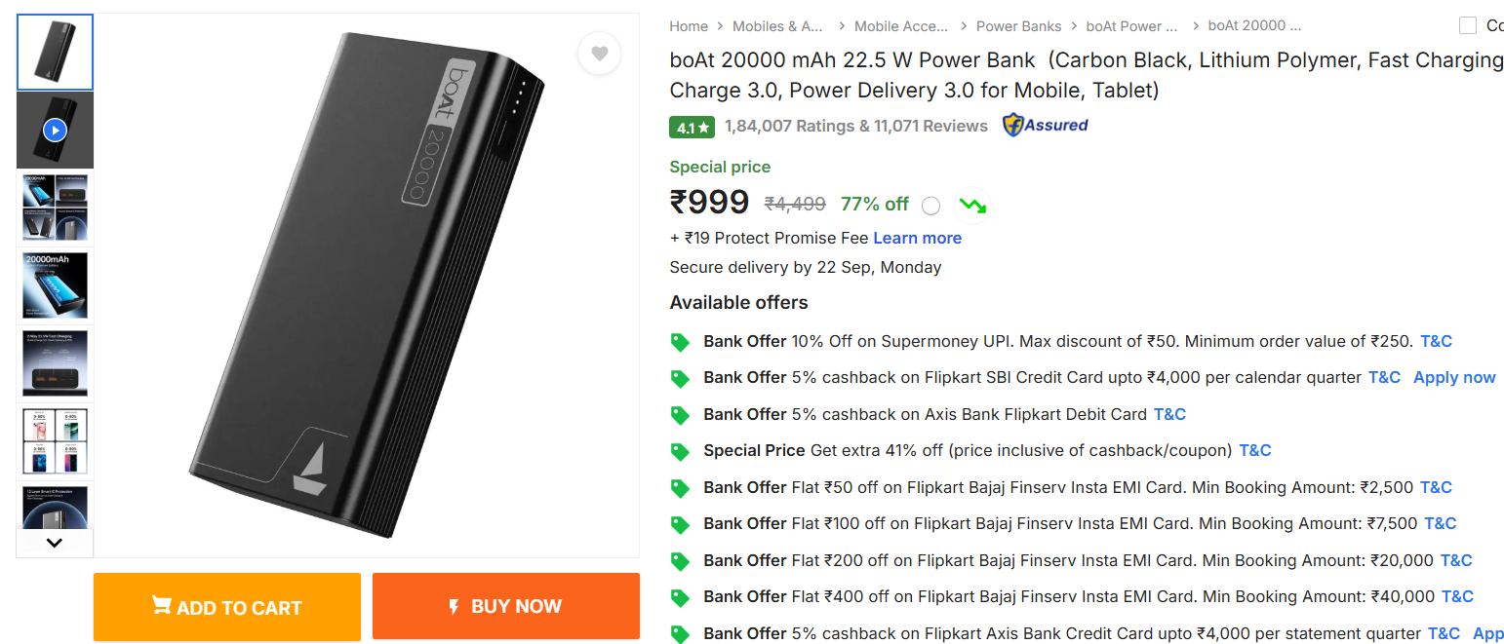Click the 4.1 star rating badge
Image resolution: width=1504 pixels, height=644 pixels.
[693, 127]
